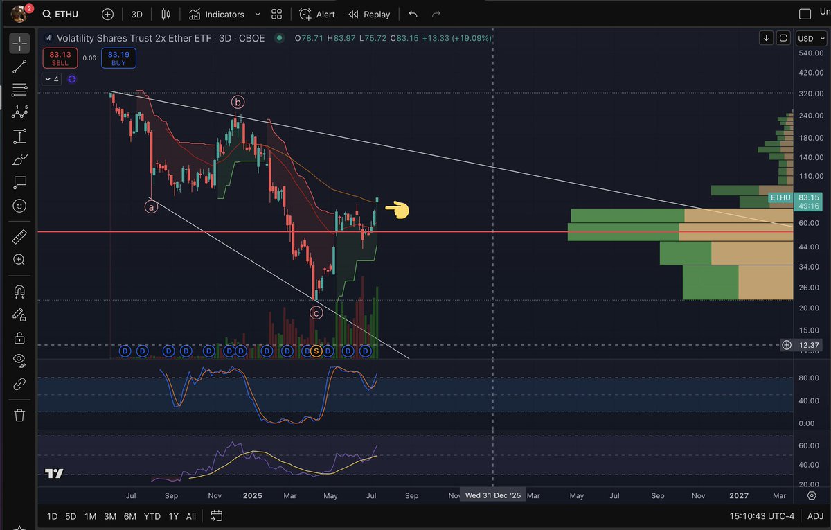Toggle ADJ dividend adjustment

click(816, 516)
